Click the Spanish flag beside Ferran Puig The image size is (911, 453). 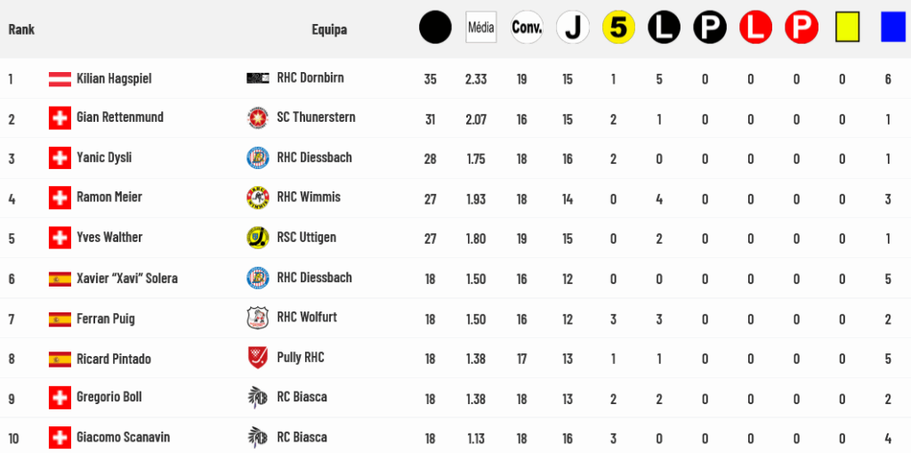point(60,319)
